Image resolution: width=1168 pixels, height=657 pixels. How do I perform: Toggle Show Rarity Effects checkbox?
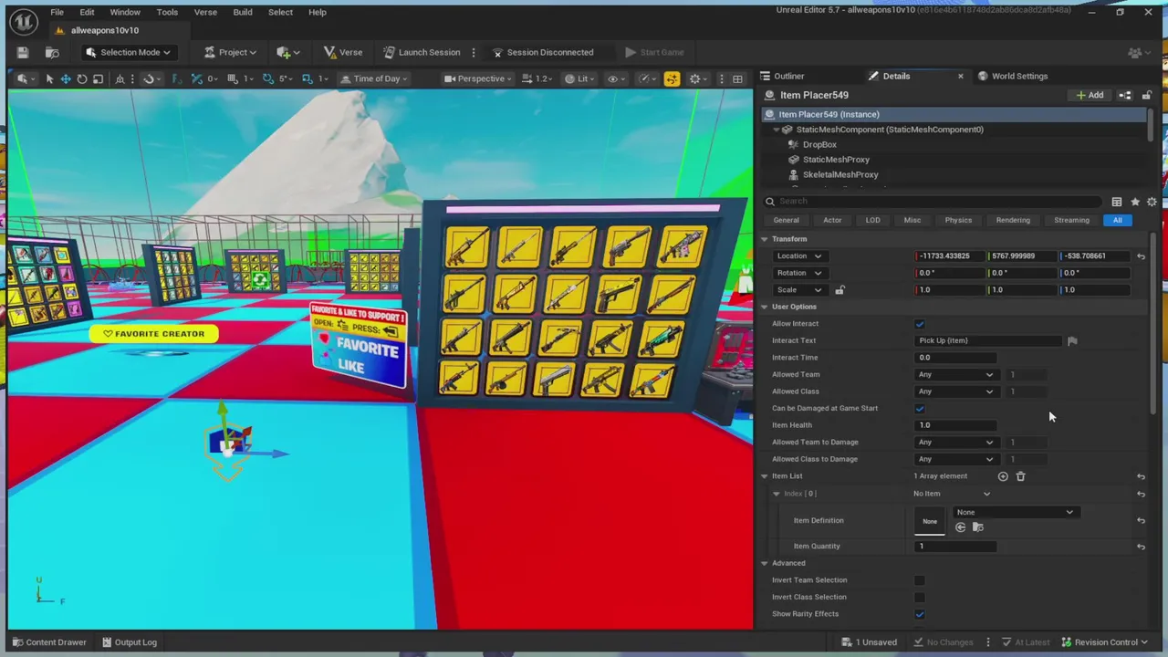pos(920,614)
